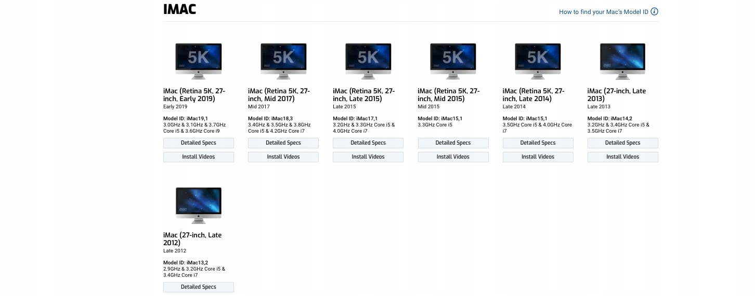755x296 pixels.
Task: Open Detailed Specs for iMac Late 2015
Action: coord(368,143)
